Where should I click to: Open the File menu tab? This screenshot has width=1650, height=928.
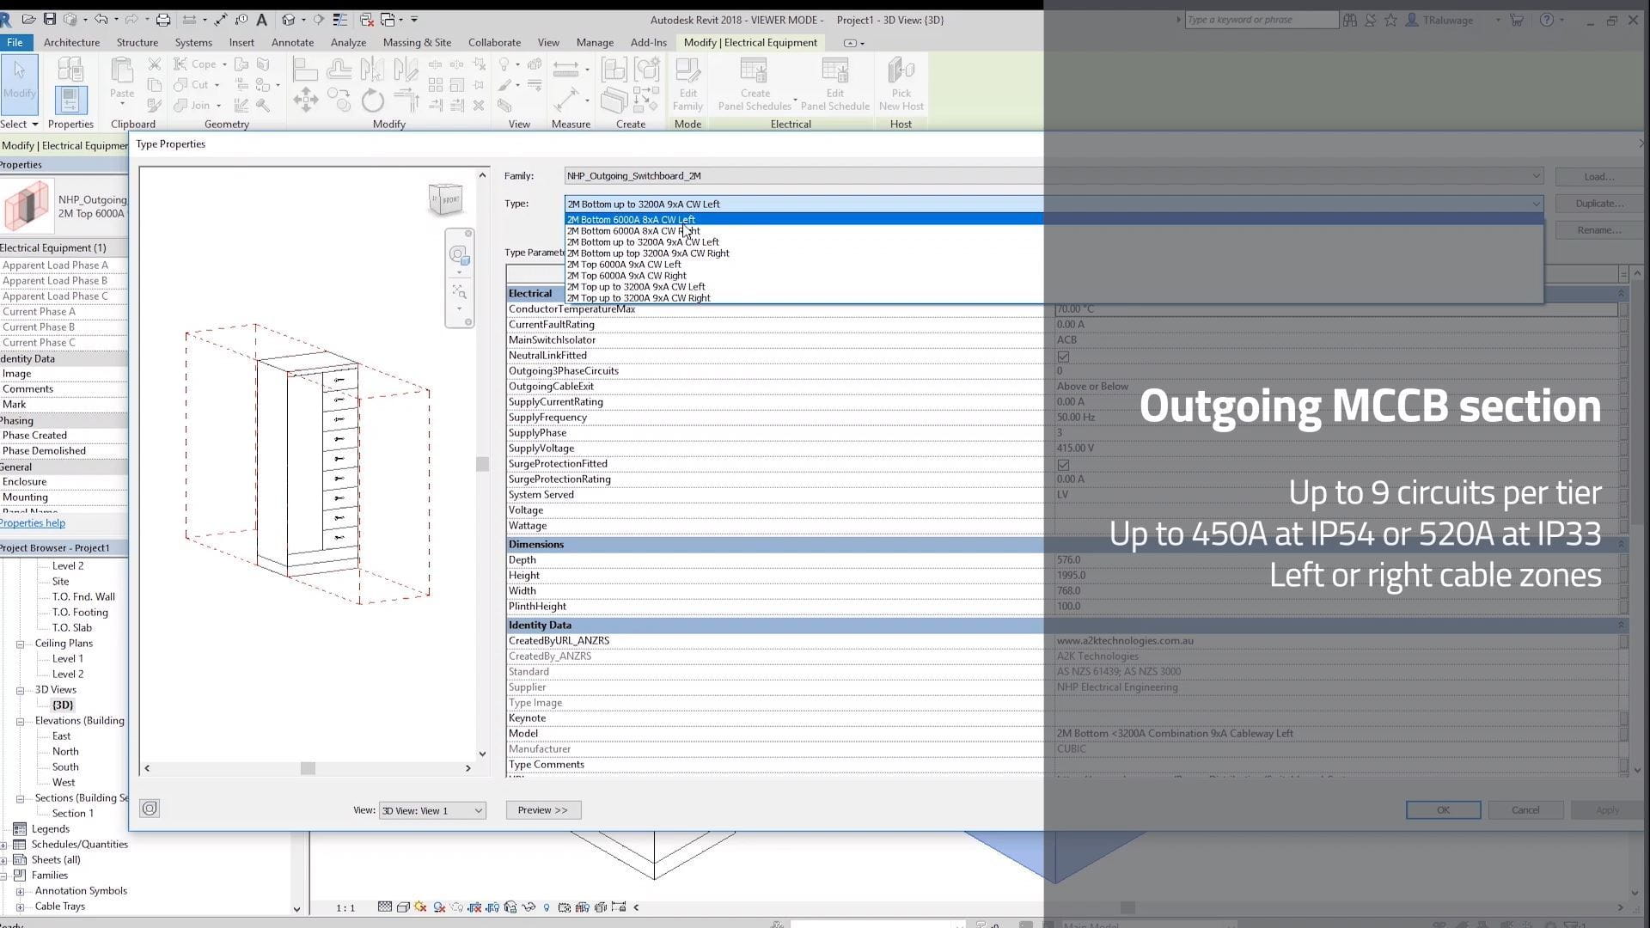click(15, 42)
